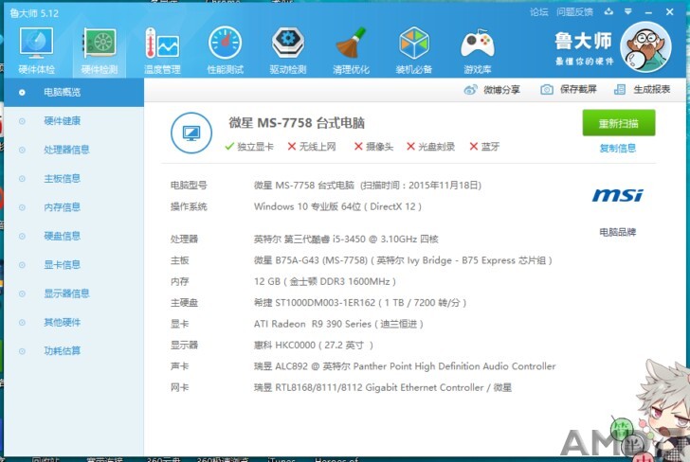Click the 12 GB memory info text

point(325,282)
